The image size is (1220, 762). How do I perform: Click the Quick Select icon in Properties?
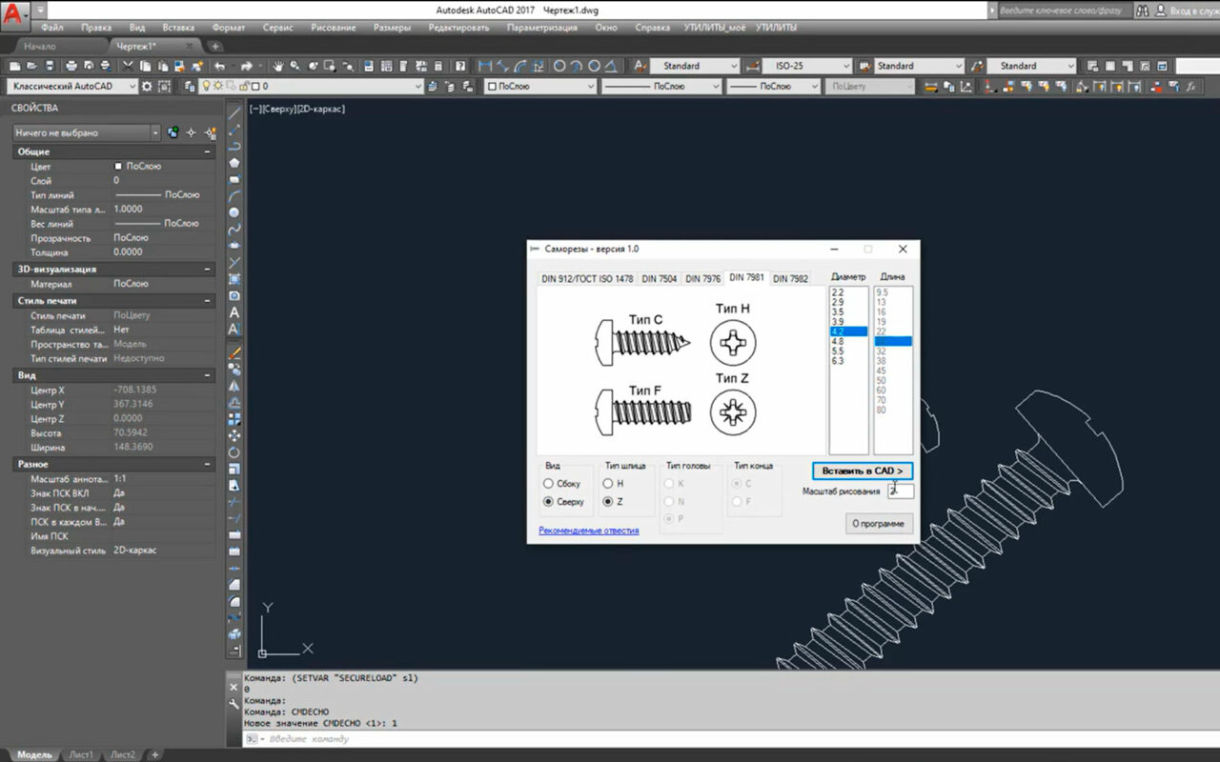tap(209, 132)
